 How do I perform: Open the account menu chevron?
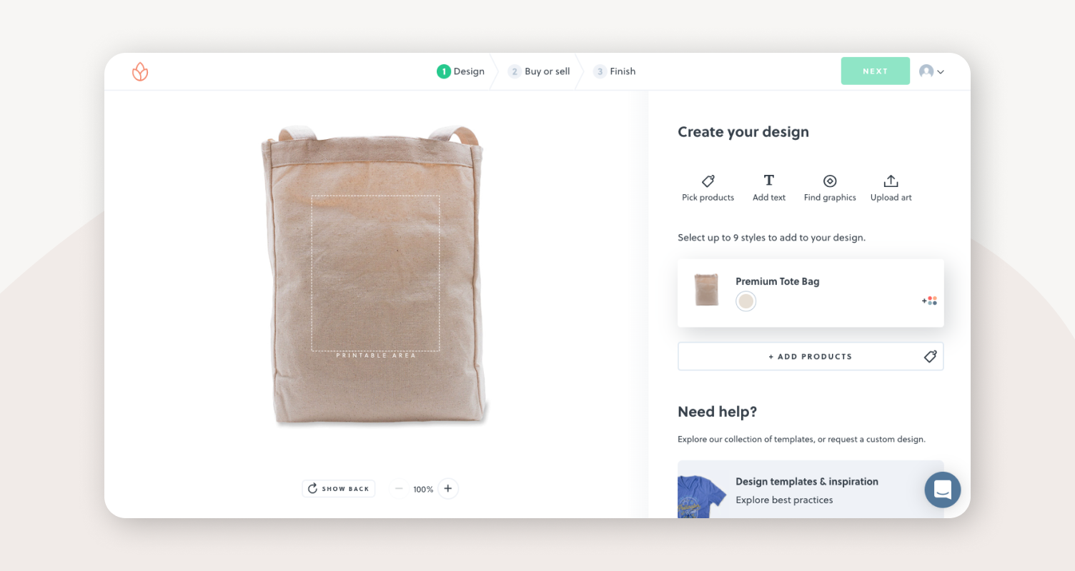point(941,71)
